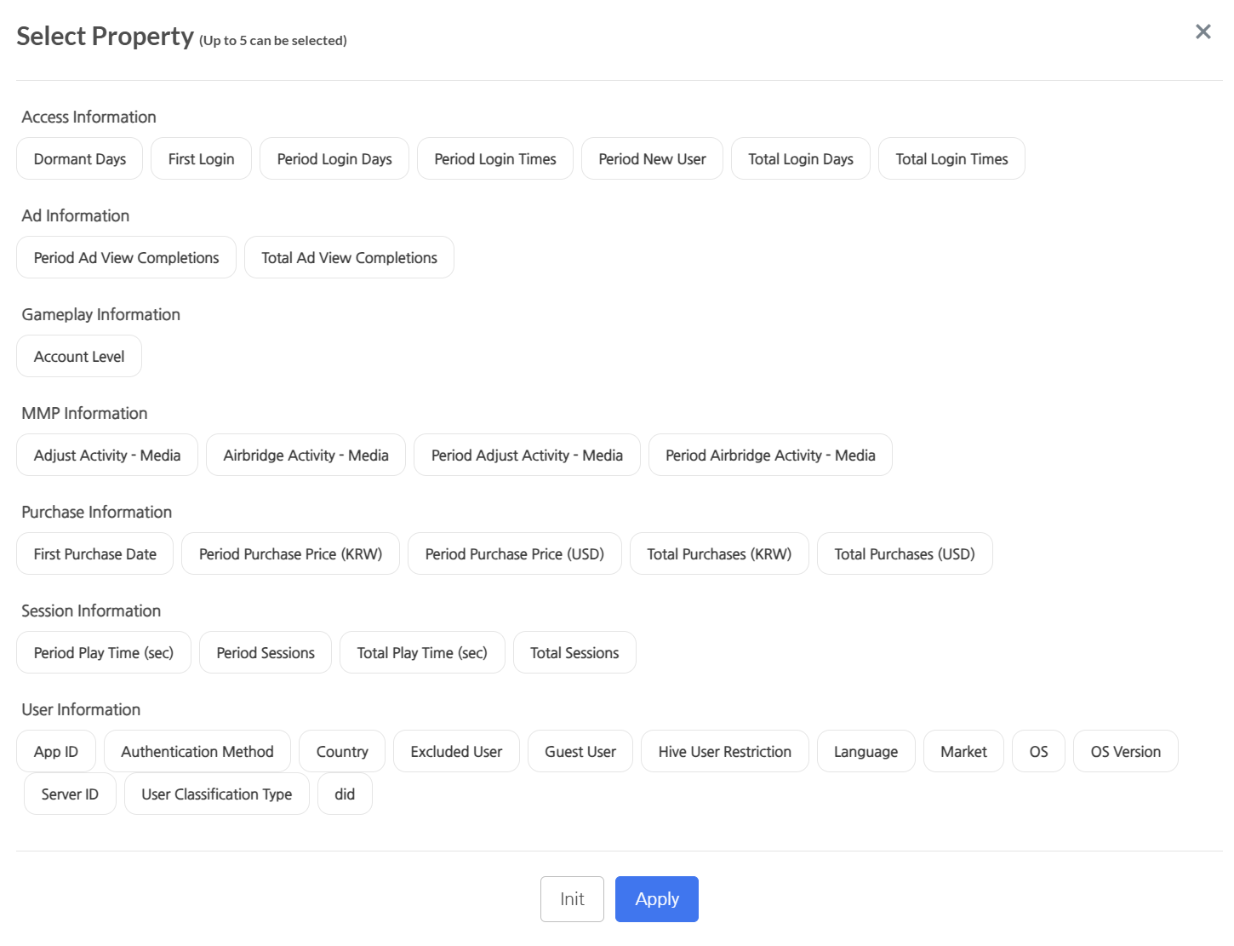Toggle the First Login property chip

(x=201, y=159)
